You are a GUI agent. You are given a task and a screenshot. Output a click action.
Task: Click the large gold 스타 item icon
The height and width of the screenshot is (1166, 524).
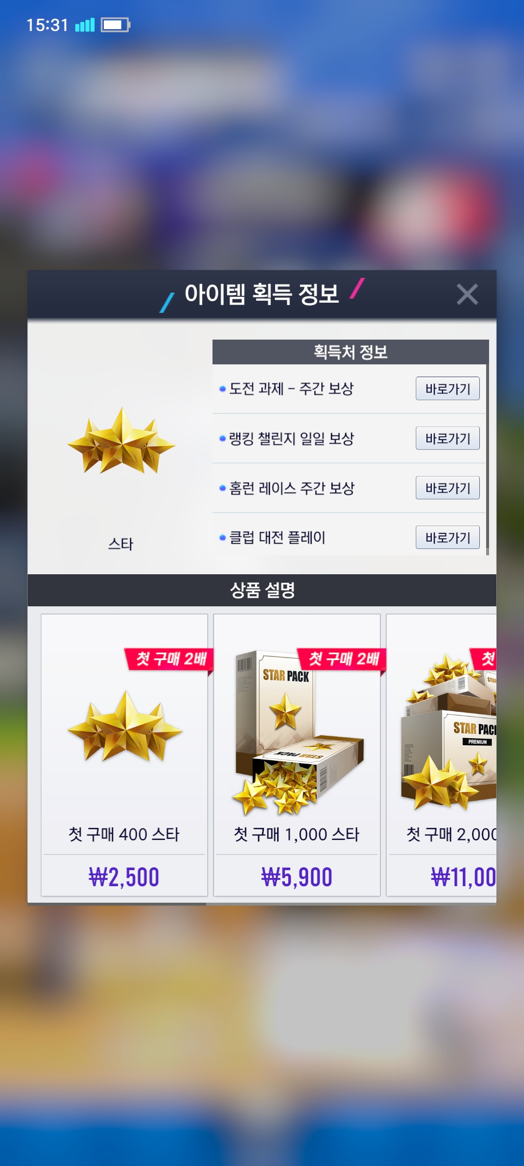pos(121,441)
